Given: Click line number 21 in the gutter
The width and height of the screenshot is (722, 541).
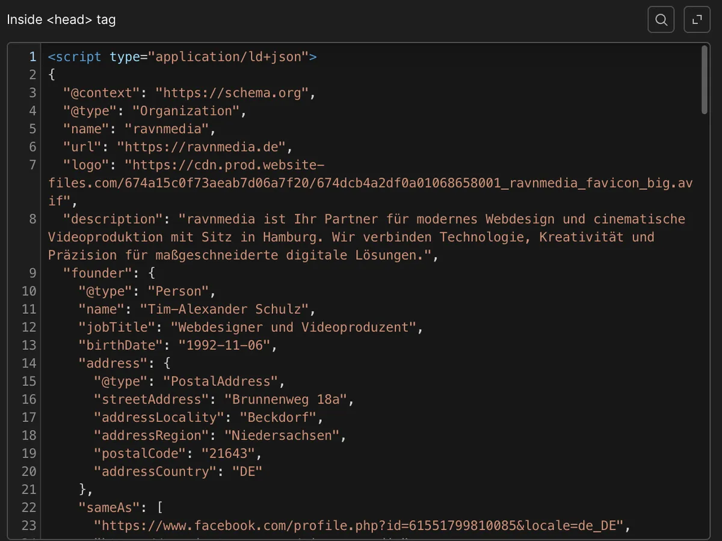Looking at the screenshot, I should [29, 490].
